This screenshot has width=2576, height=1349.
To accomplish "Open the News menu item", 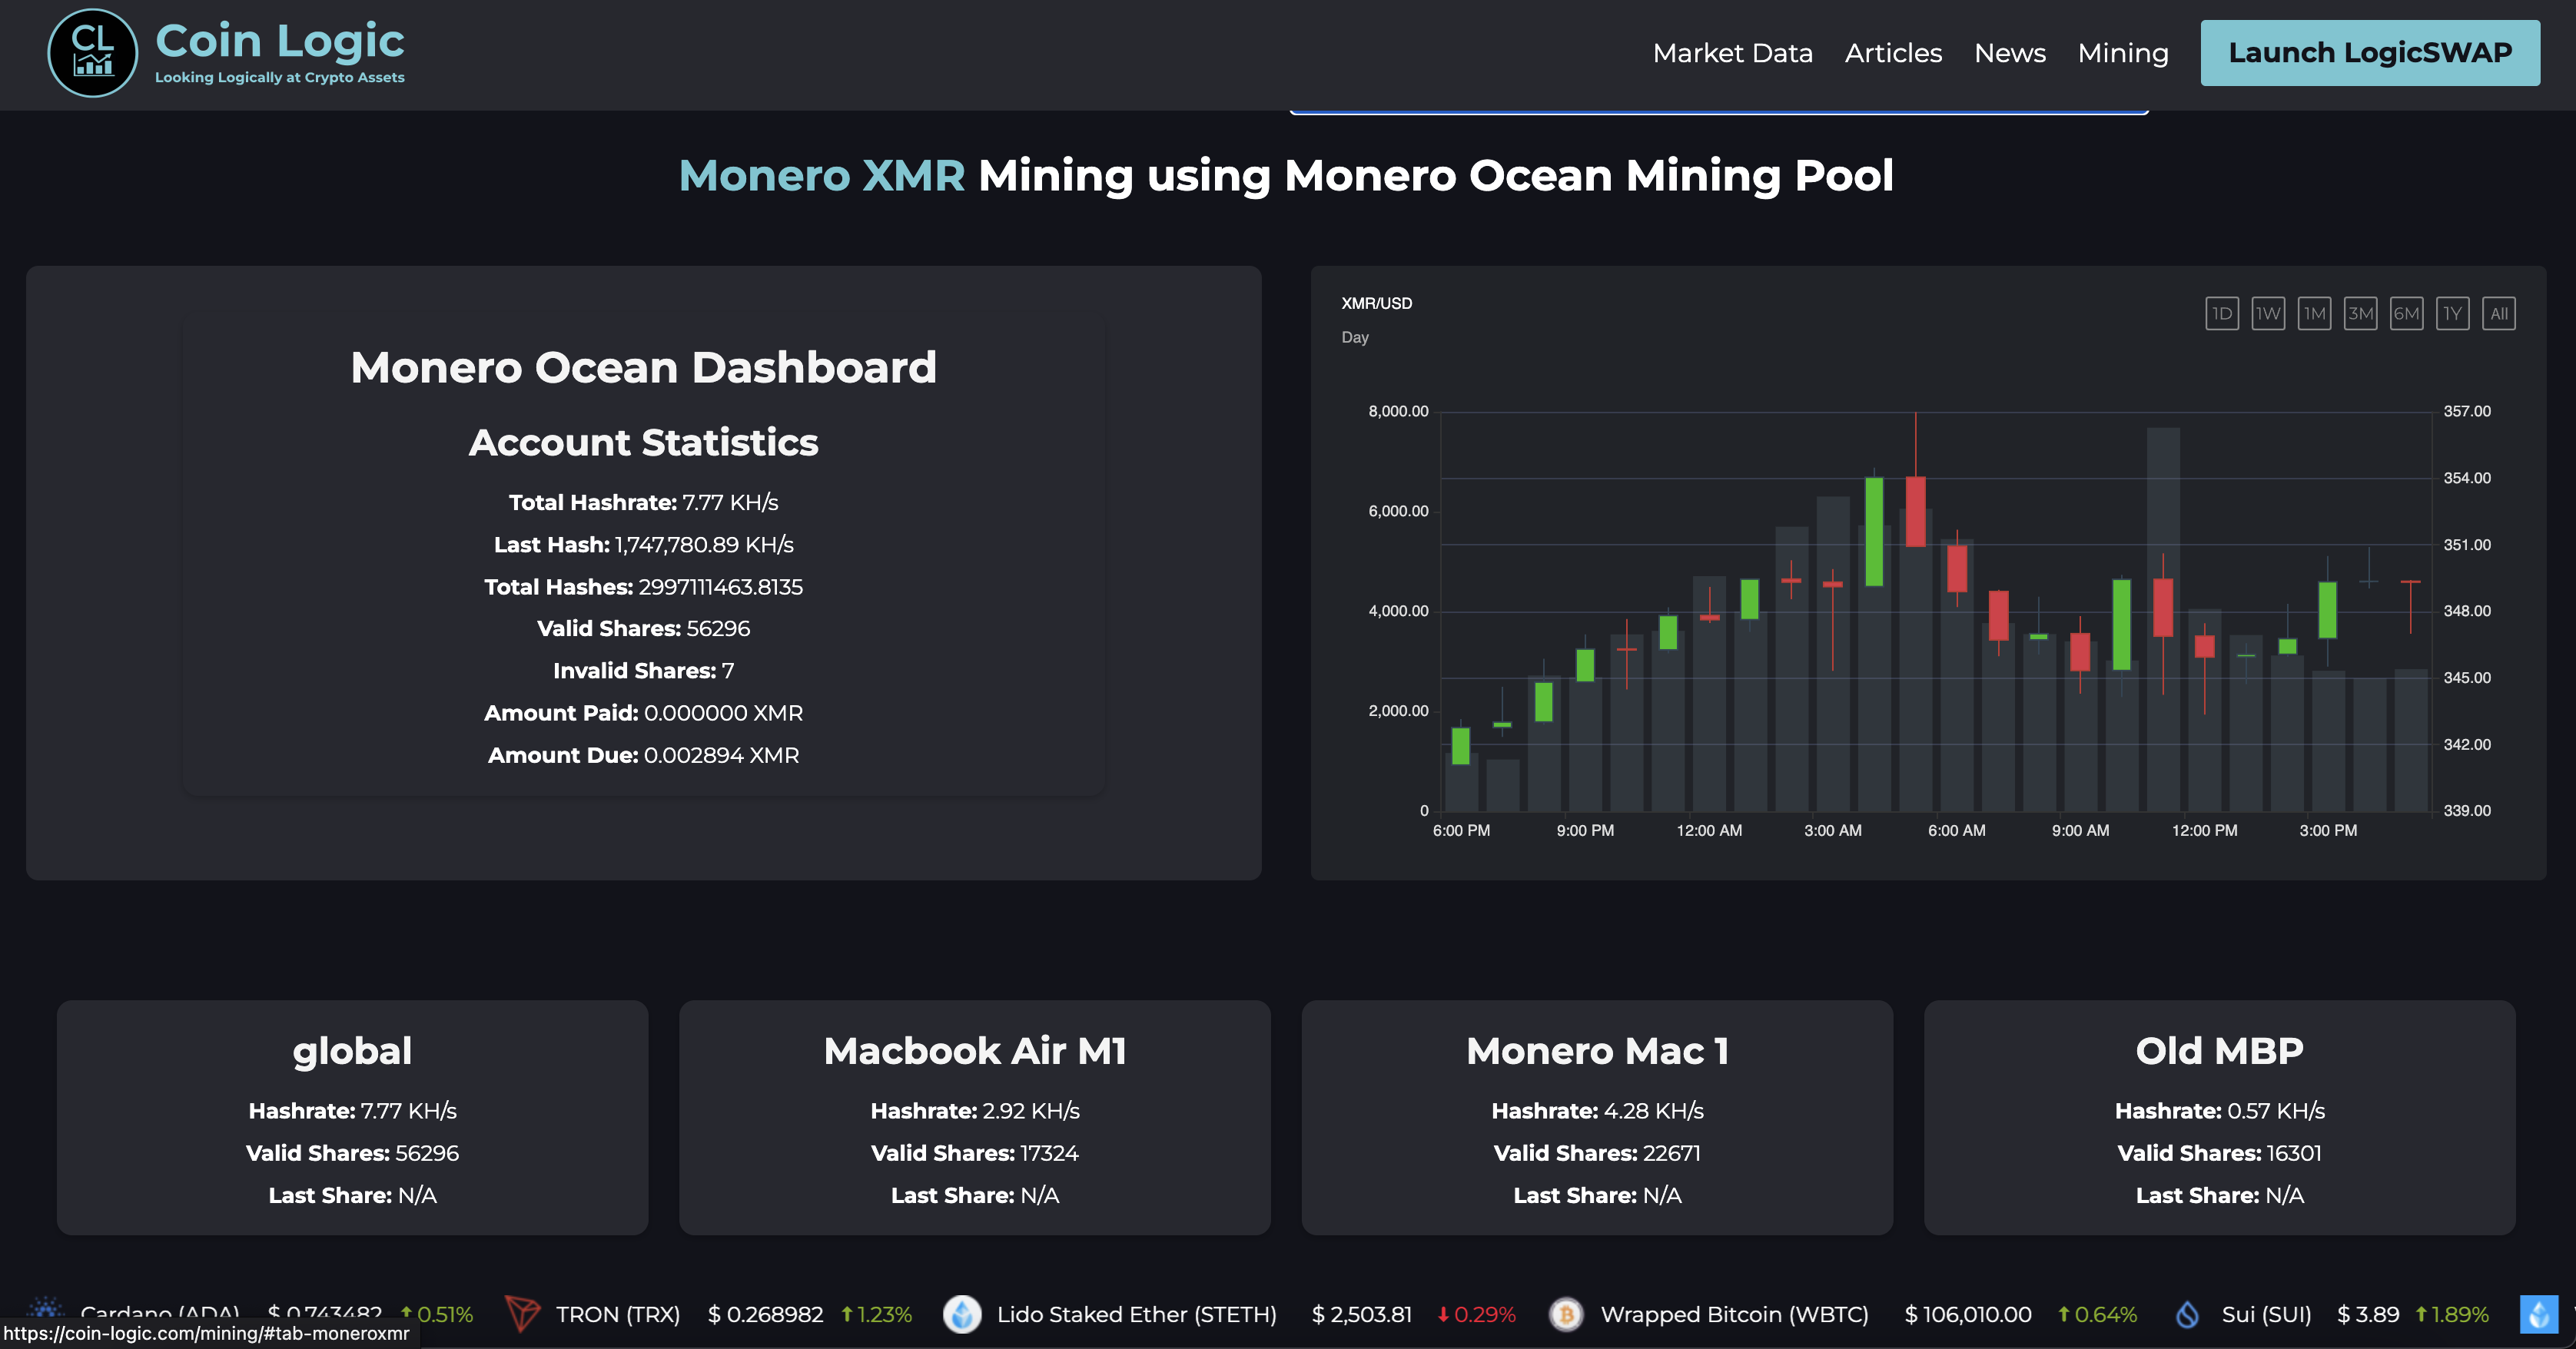I will tap(2010, 53).
